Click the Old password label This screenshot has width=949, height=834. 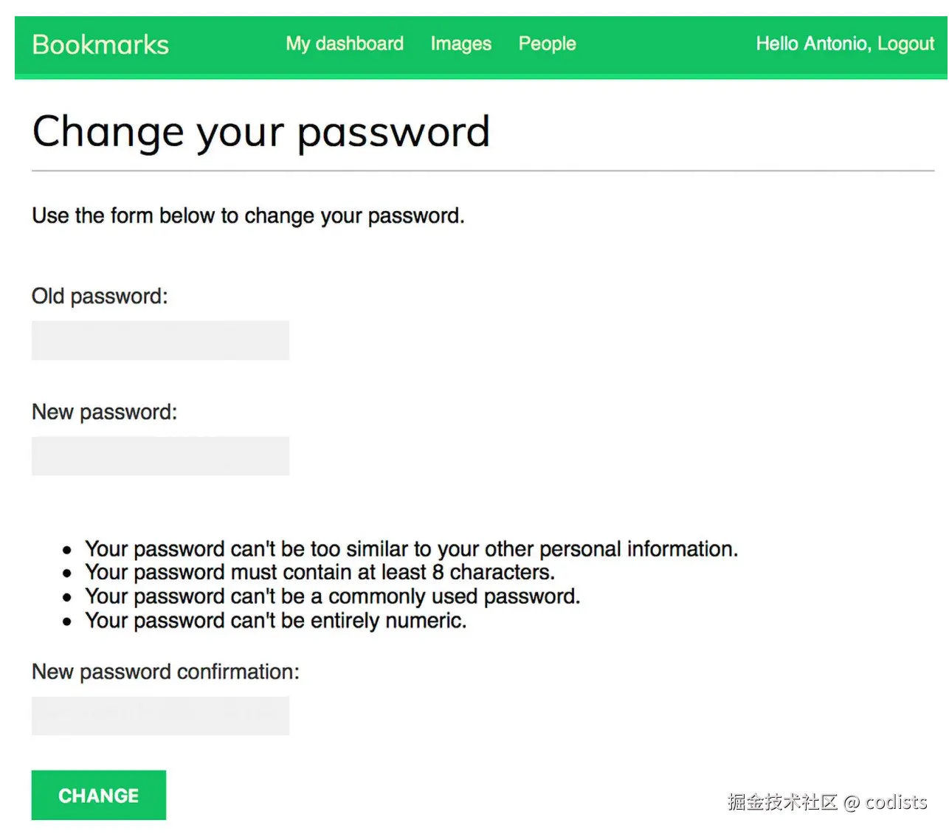(x=100, y=296)
